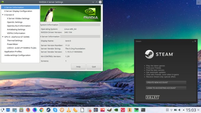Launch the terminal from the taskbar

tap(143, 110)
